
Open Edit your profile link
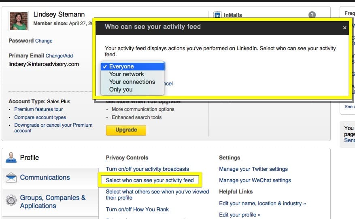pyautogui.click(x=240, y=215)
